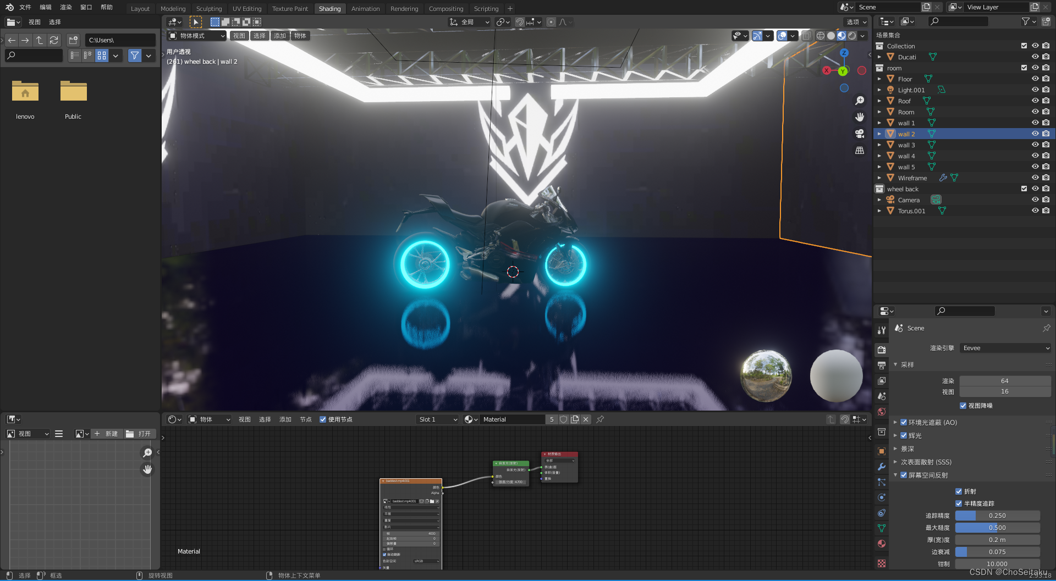Pin the Scene properties panel

point(1046,328)
